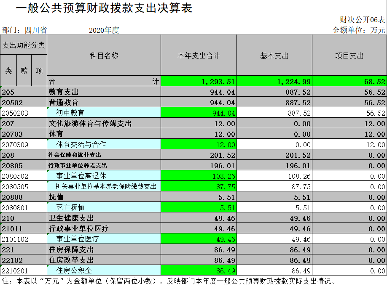The image size is (387, 286).
Task: Click the 部门：四川省 label
Action: click(x=24, y=30)
